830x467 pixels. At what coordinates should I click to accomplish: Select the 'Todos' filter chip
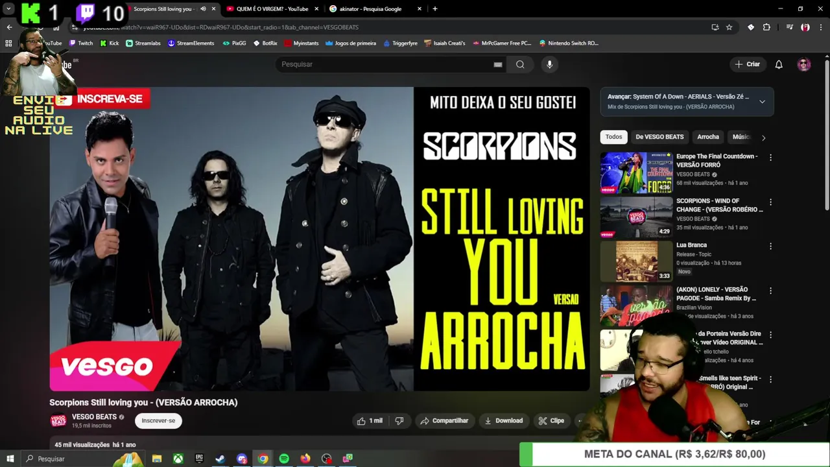point(613,137)
